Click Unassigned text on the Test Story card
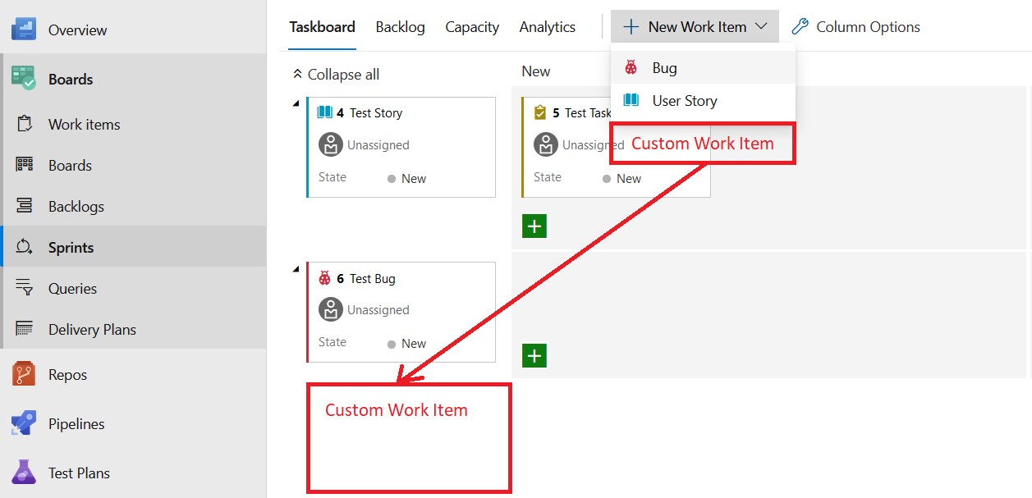The image size is (1032, 498). click(378, 145)
